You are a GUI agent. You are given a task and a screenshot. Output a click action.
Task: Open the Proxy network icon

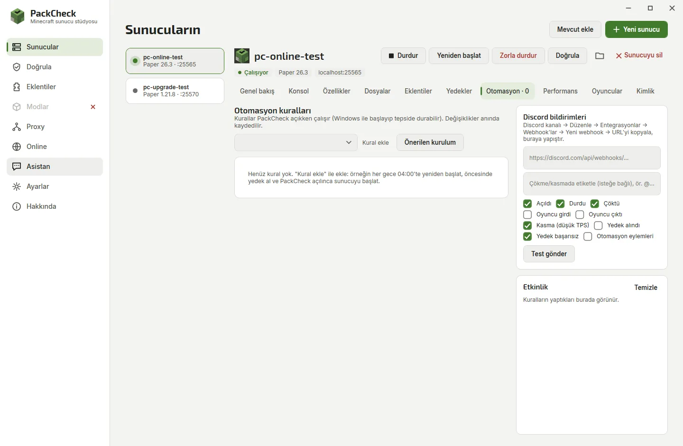click(x=17, y=127)
